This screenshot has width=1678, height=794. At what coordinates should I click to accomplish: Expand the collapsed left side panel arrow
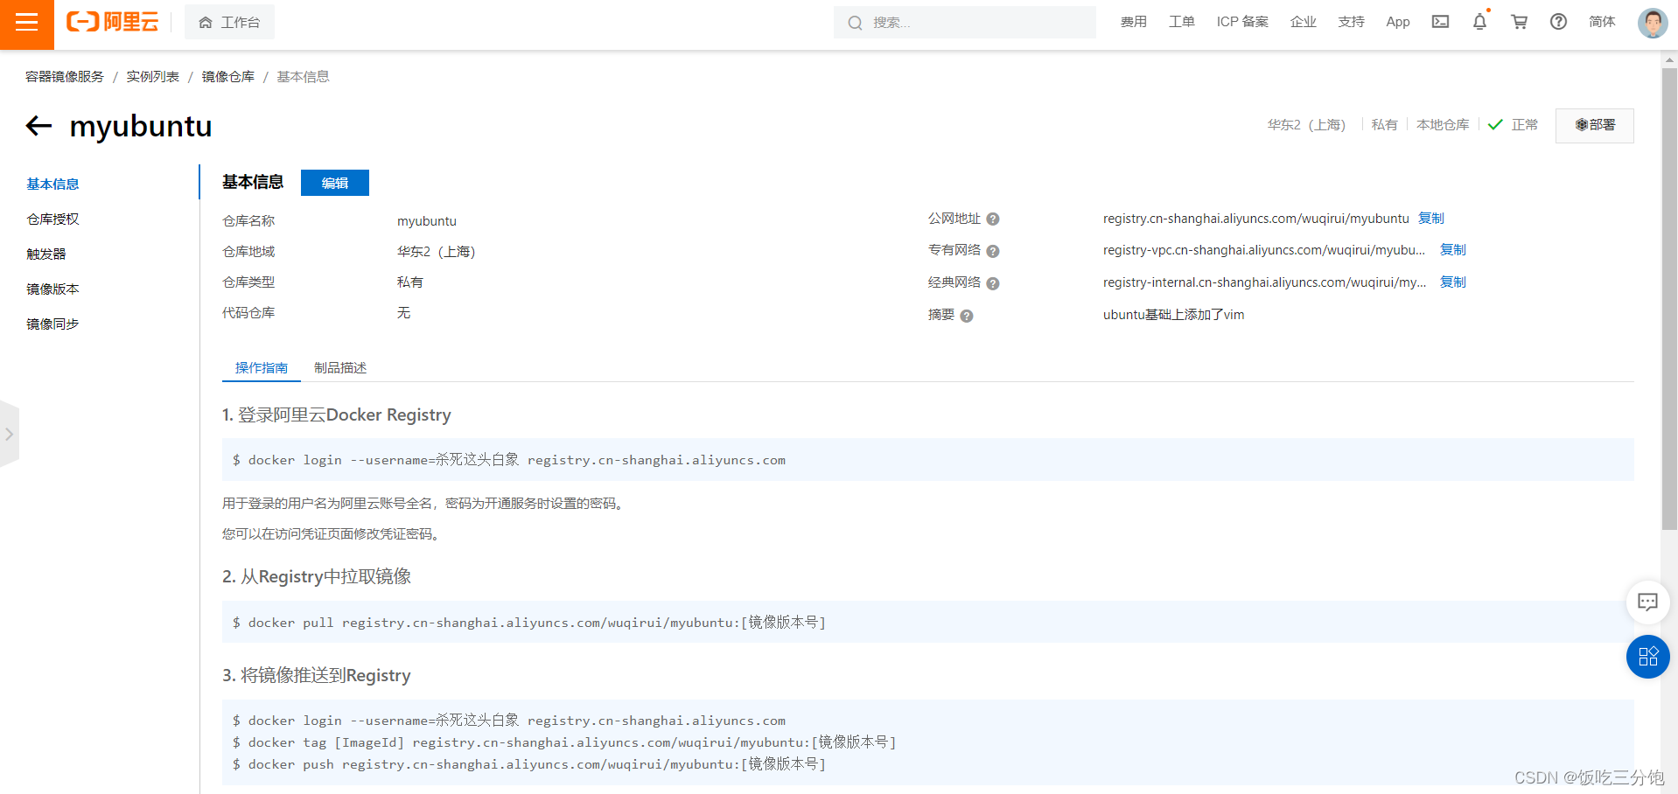(9, 434)
